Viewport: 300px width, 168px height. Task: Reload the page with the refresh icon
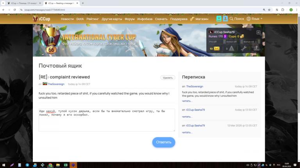click(x=15, y=10)
